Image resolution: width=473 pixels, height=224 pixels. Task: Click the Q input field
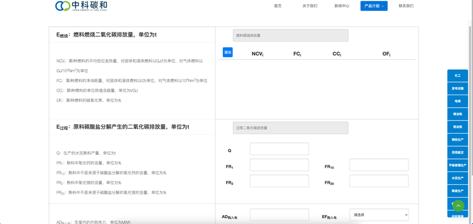[x=279, y=149]
